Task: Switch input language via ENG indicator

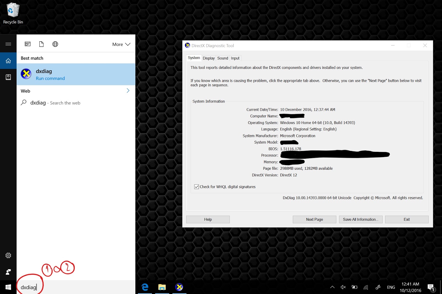Action: click(x=391, y=287)
